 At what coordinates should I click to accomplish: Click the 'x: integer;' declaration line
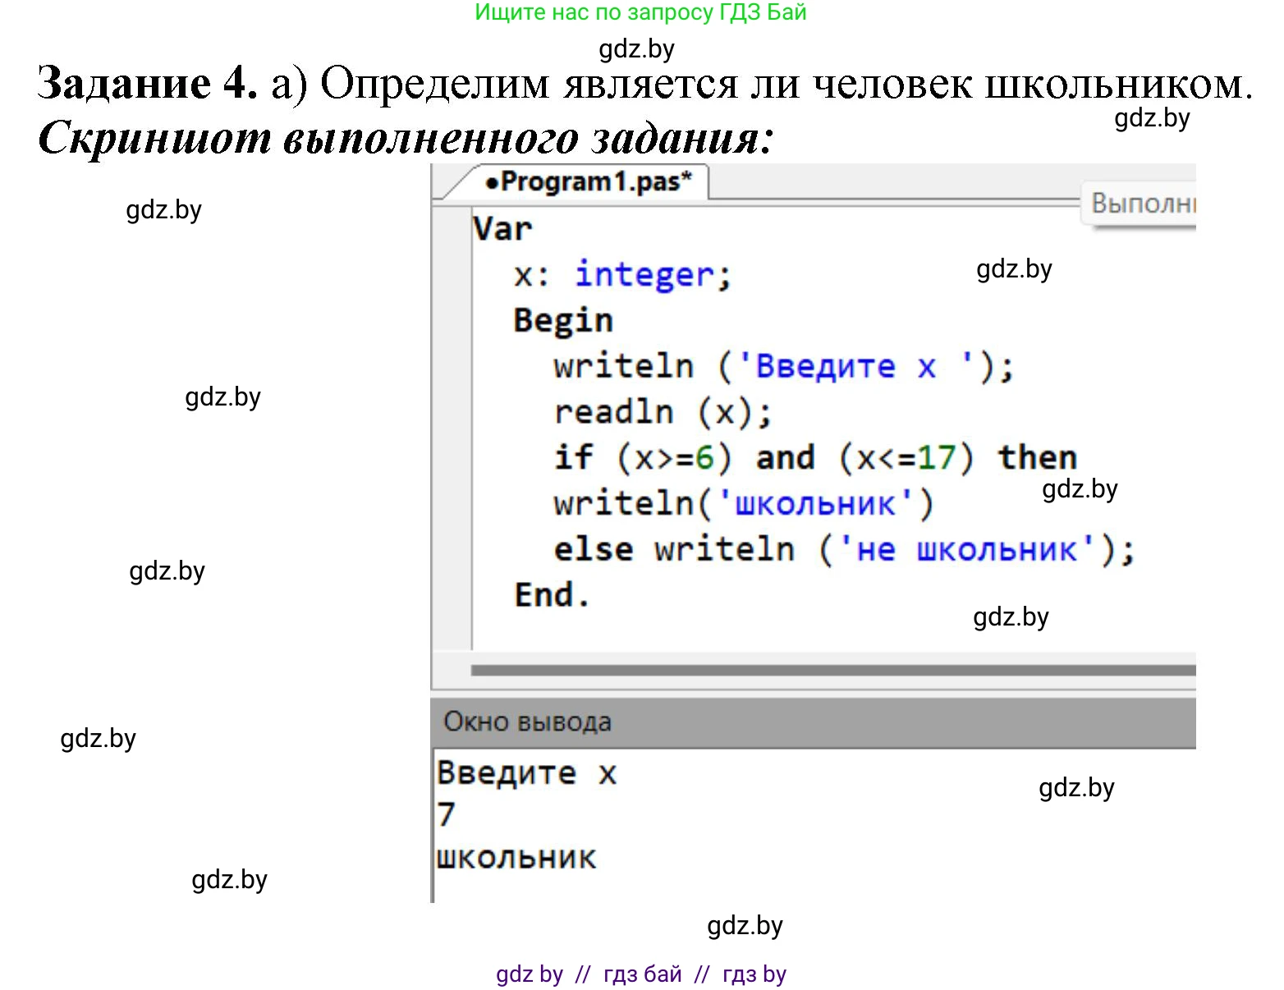[621, 274]
